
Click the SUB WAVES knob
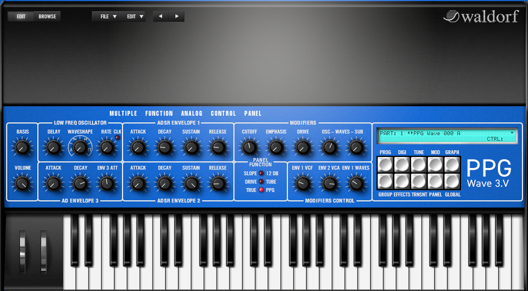(x=356, y=147)
